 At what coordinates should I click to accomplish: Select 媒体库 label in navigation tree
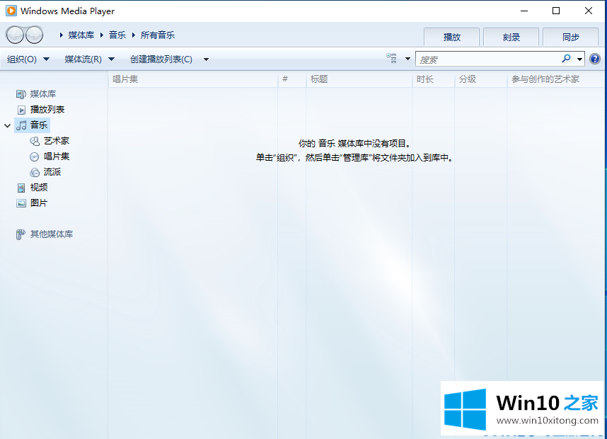coord(43,94)
